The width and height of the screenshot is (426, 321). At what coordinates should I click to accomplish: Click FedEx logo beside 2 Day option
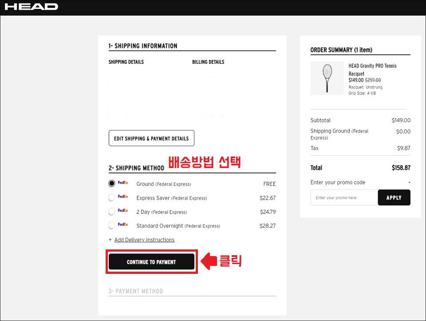[123, 210]
